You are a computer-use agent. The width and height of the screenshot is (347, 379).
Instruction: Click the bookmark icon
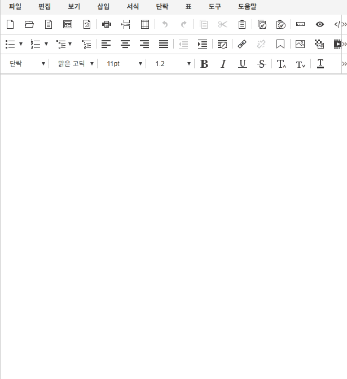pyautogui.click(x=280, y=44)
